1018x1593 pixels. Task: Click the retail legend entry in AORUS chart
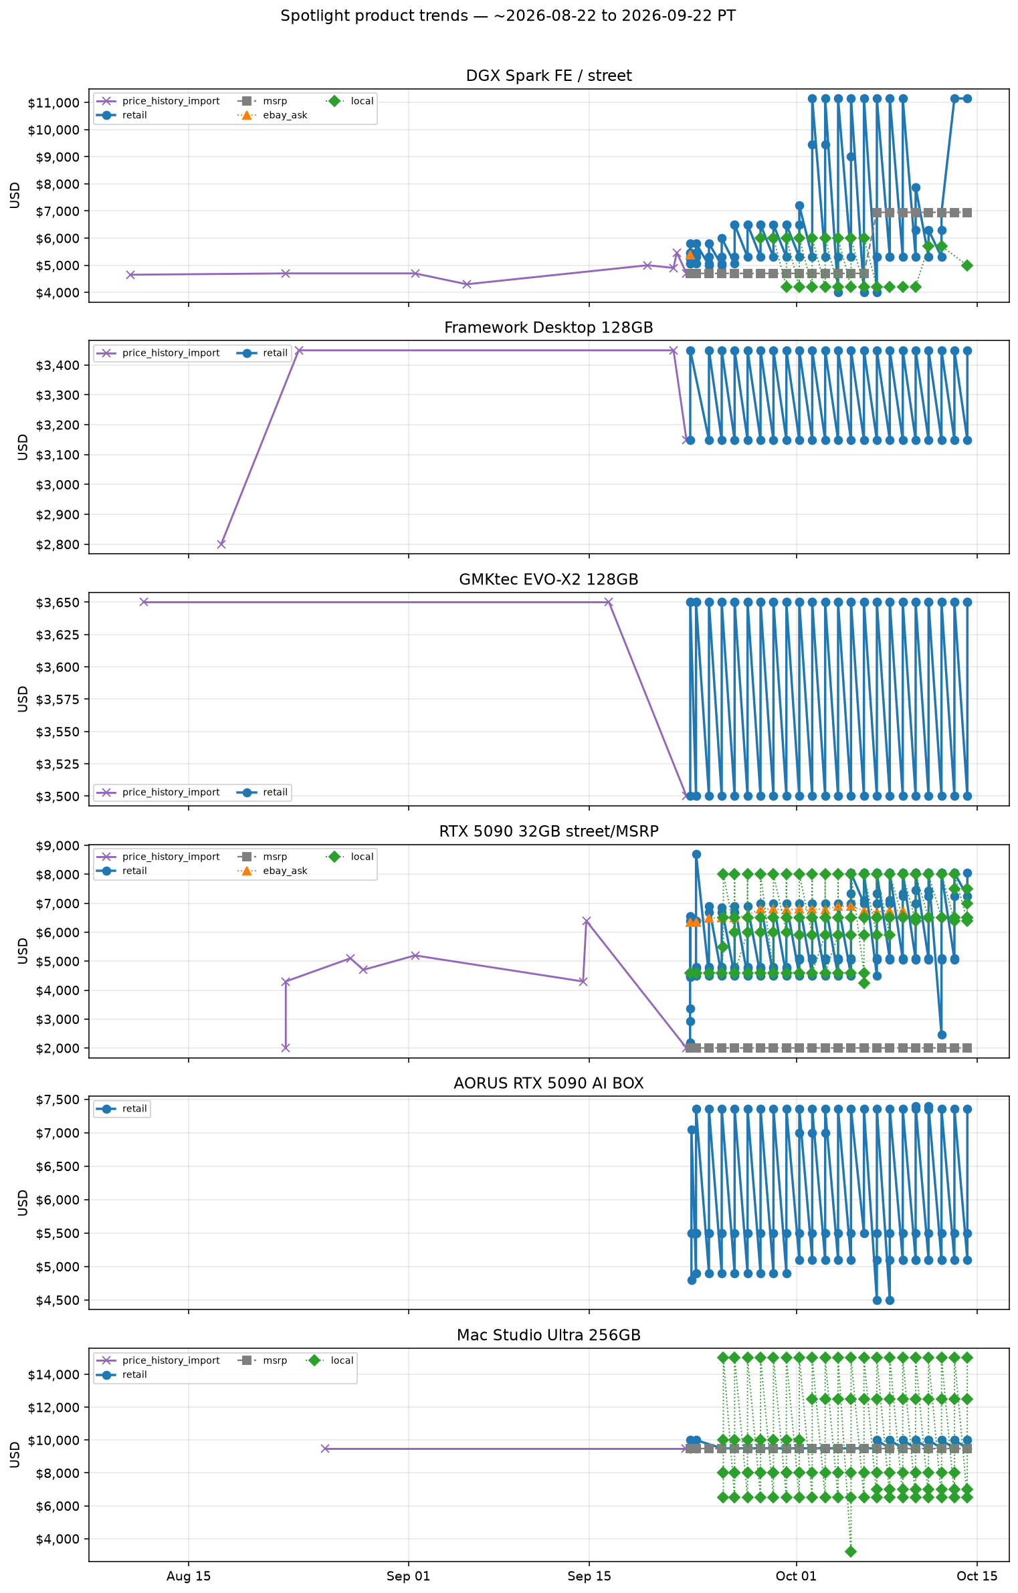click(x=122, y=1109)
